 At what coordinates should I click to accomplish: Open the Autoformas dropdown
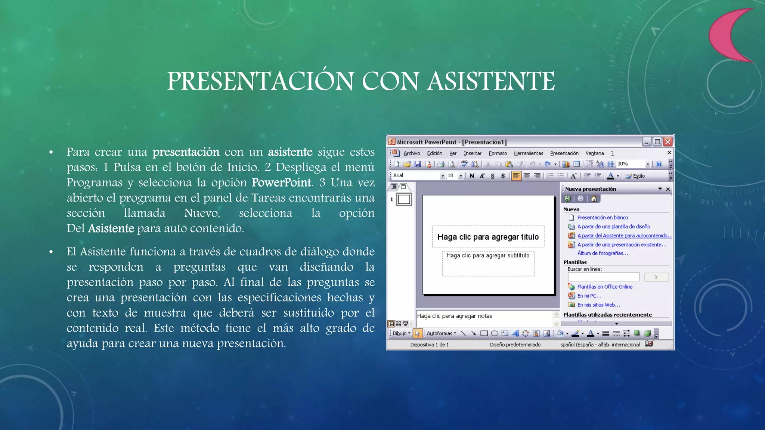click(441, 333)
